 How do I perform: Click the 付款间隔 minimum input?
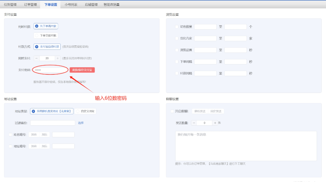[x=206, y=73]
